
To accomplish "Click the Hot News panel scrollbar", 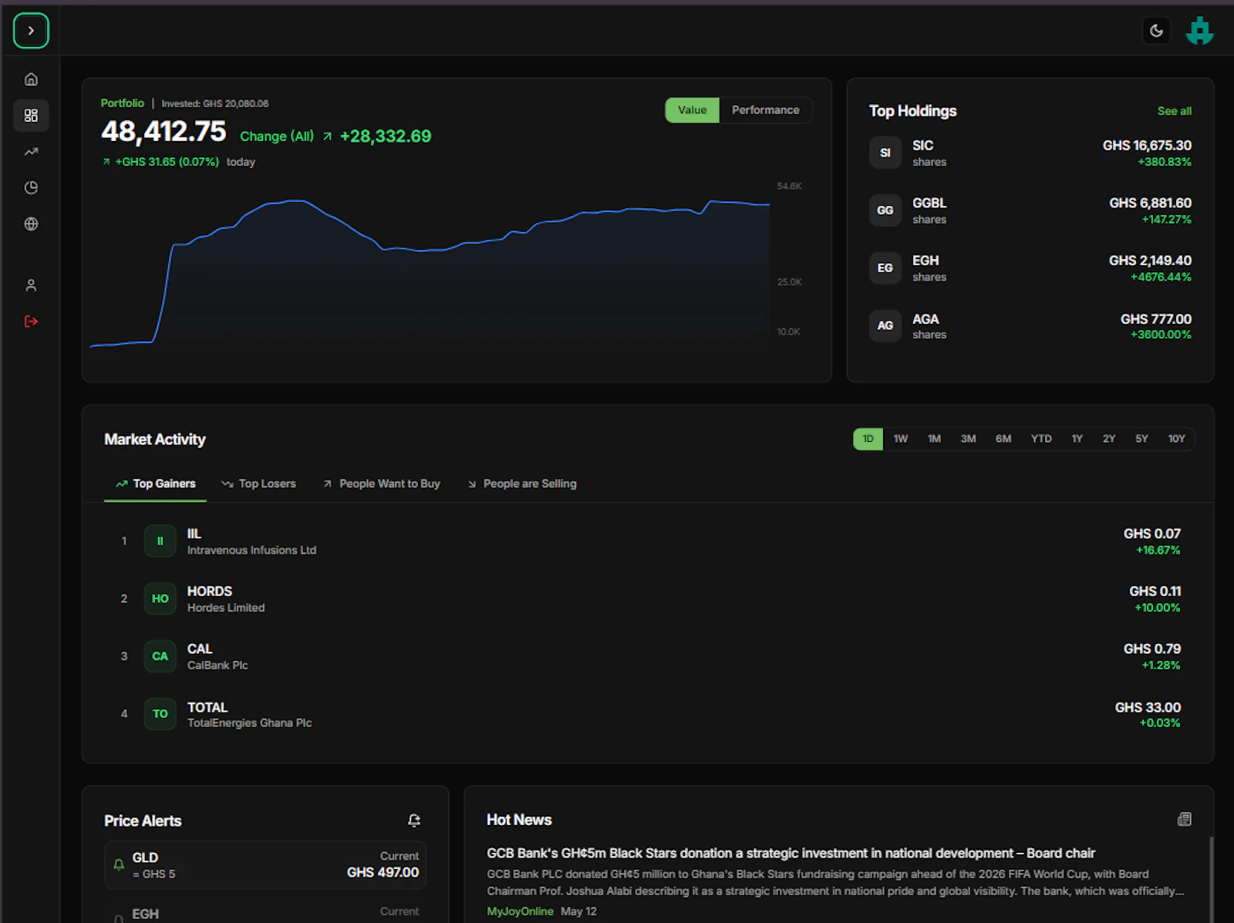I will point(1211,879).
